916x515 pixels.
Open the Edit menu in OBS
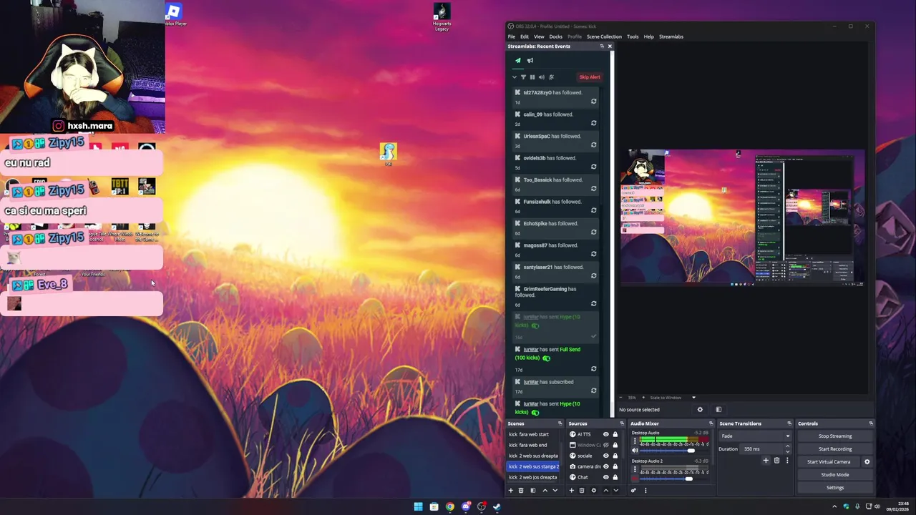point(525,36)
